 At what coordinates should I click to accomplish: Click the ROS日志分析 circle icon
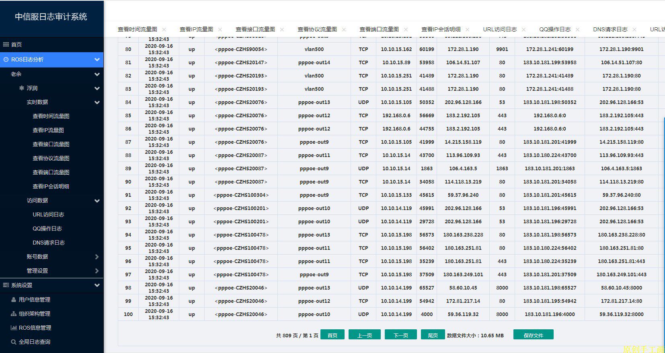pyautogui.click(x=6, y=59)
